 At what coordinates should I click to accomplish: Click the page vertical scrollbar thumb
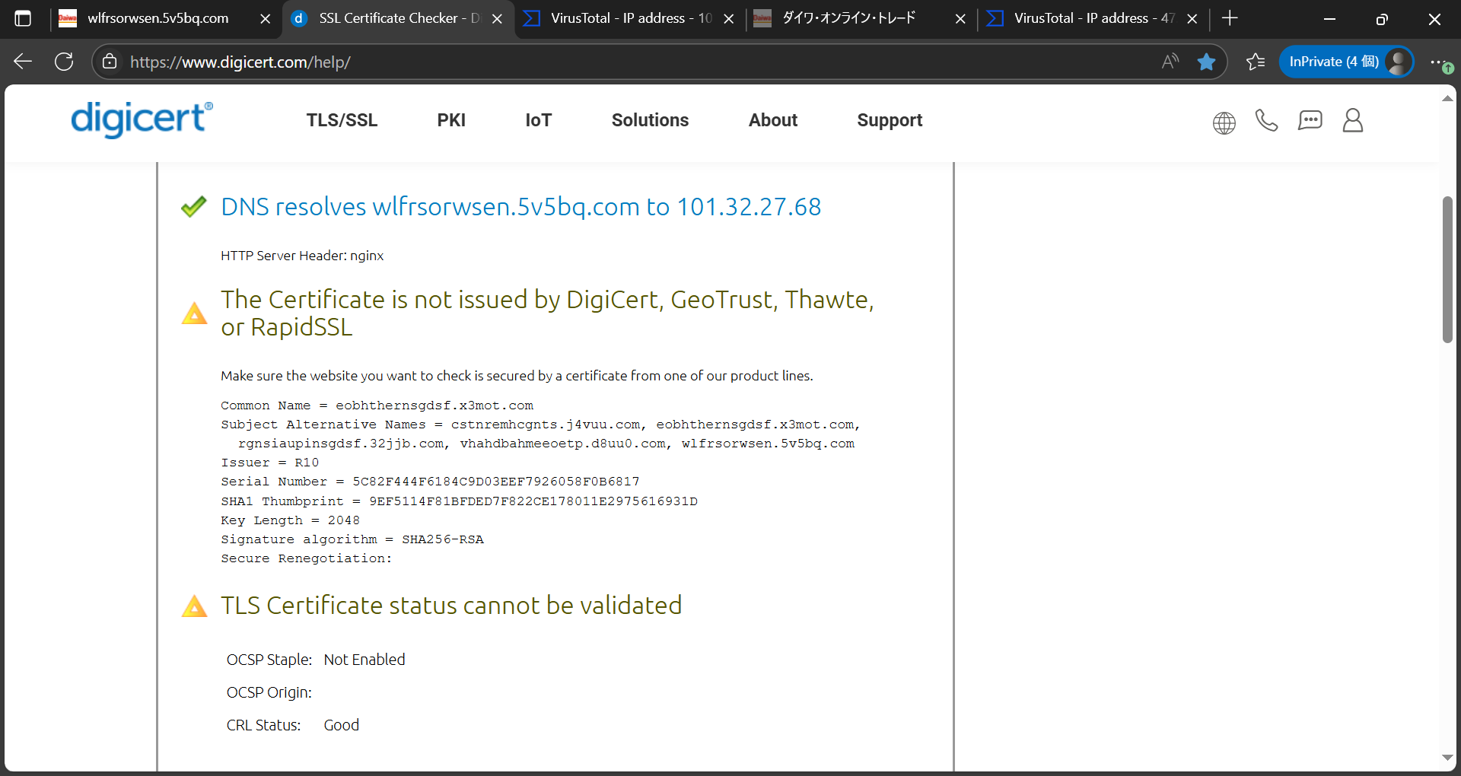pos(1447,269)
